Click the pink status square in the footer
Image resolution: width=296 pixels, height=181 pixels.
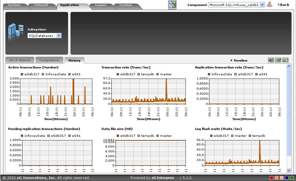tap(282, 178)
